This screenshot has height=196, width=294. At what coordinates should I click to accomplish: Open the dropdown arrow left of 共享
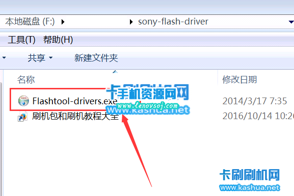[4, 58]
